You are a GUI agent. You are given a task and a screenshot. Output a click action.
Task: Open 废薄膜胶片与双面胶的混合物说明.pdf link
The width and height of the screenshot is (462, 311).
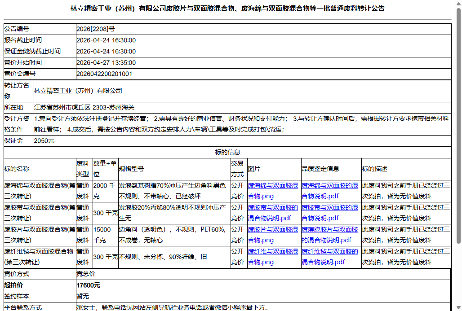330,235
